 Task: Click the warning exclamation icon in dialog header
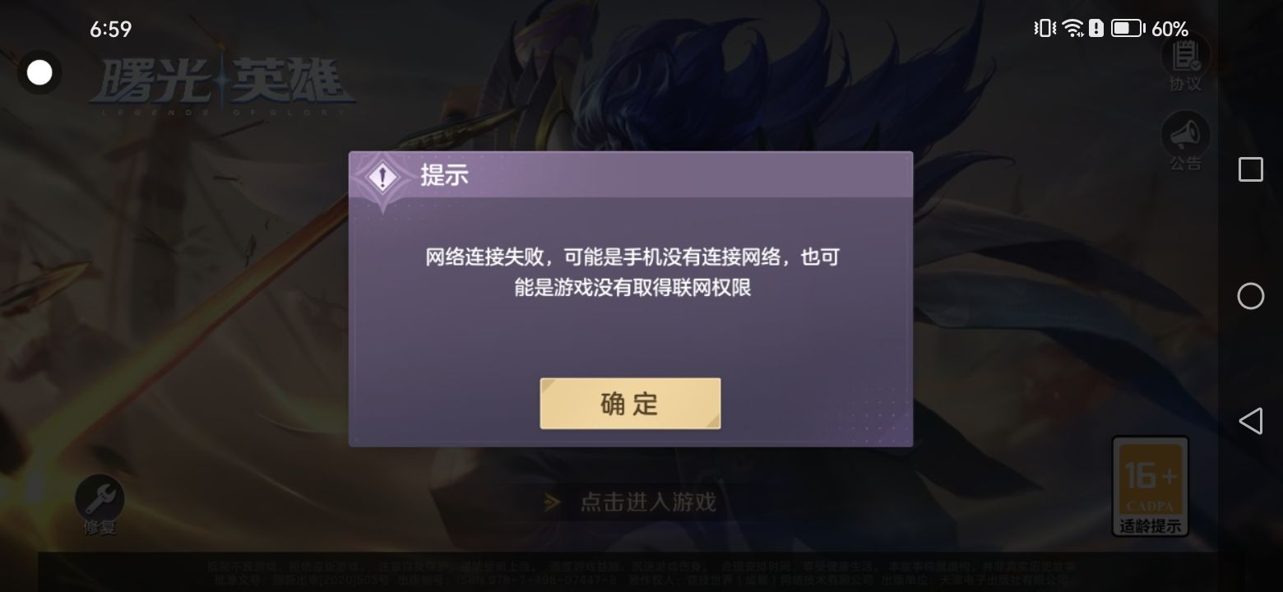click(382, 178)
